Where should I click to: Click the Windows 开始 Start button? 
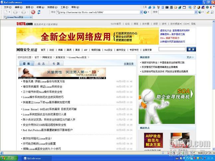click(9, 158)
